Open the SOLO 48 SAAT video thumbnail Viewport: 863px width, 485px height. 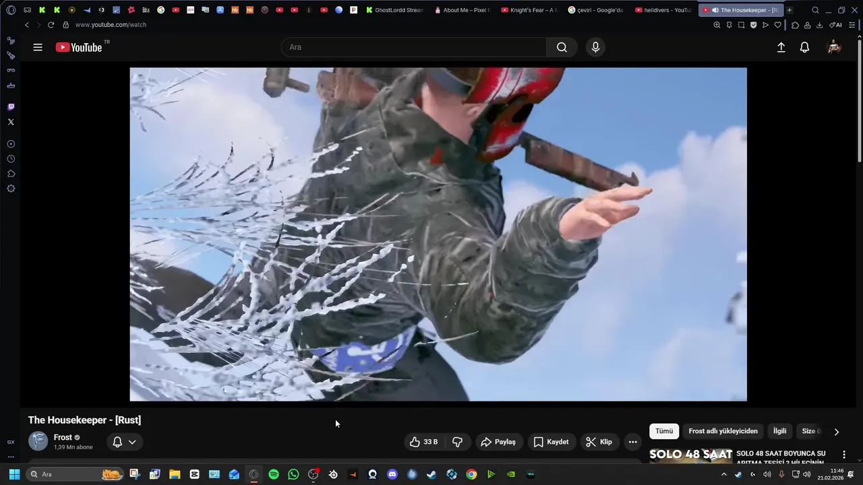[x=690, y=456]
